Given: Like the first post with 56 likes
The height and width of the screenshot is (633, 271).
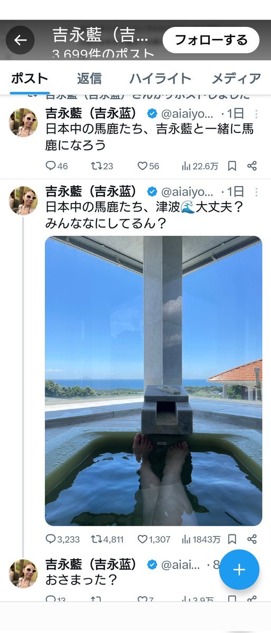Looking at the screenshot, I should pyautogui.click(x=148, y=166).
